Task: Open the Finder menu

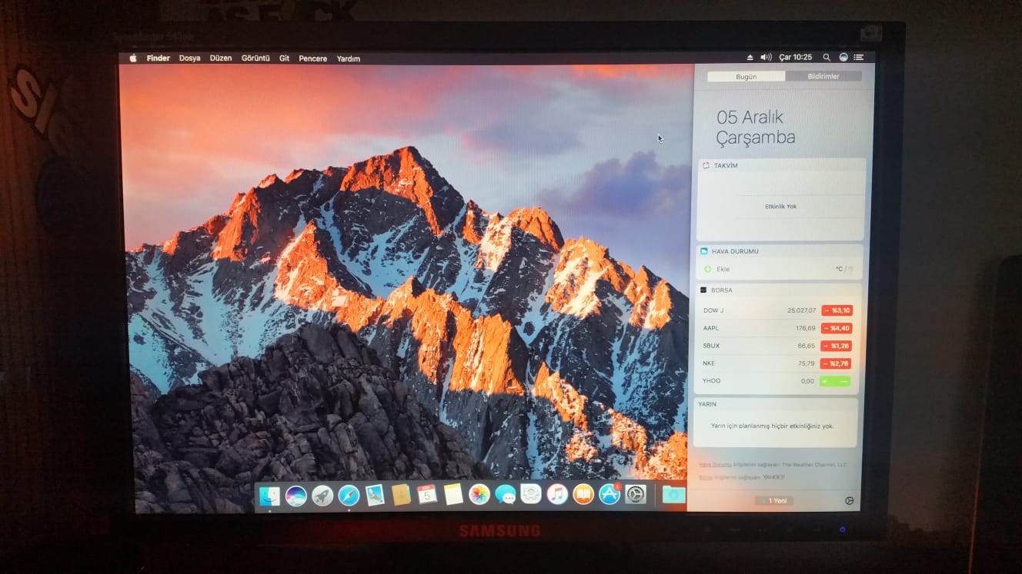Action: click(159, 58)
